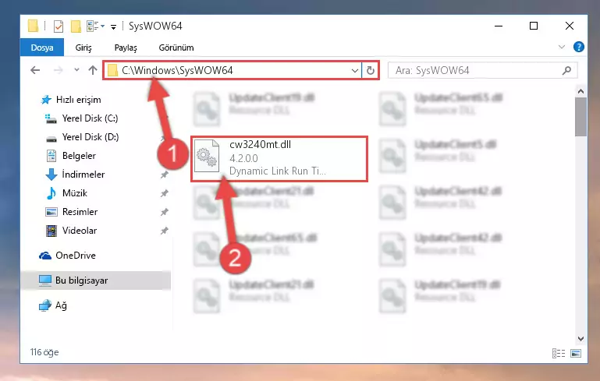
Task: Open Help with the blue question icon
Action: 579,47
